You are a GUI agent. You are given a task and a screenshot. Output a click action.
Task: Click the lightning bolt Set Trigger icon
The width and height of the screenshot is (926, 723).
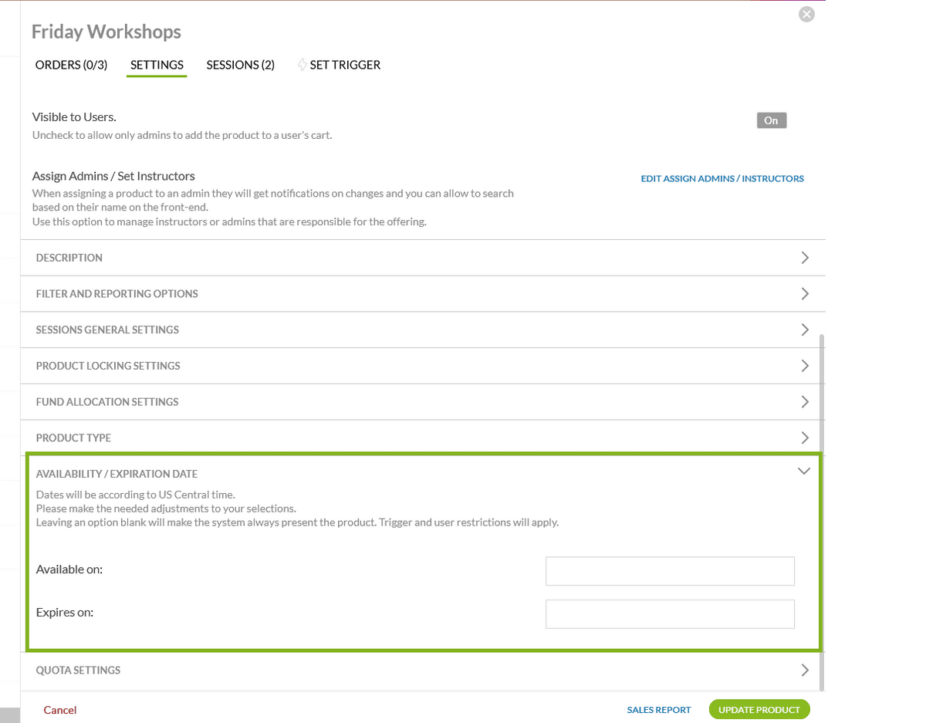coord(302,66)
